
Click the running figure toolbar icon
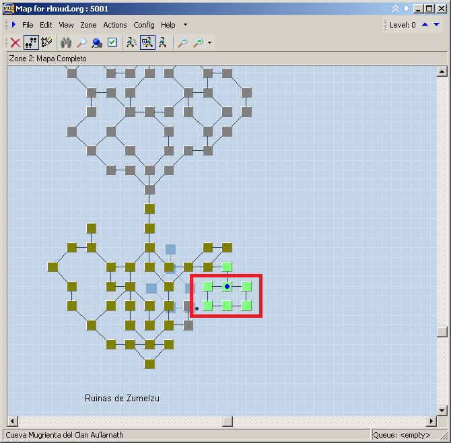point(163,42)
